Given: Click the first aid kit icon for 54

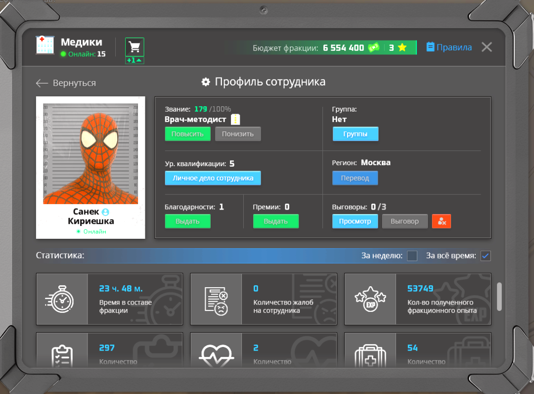Looking at the screenshot, I should point(370,356).
